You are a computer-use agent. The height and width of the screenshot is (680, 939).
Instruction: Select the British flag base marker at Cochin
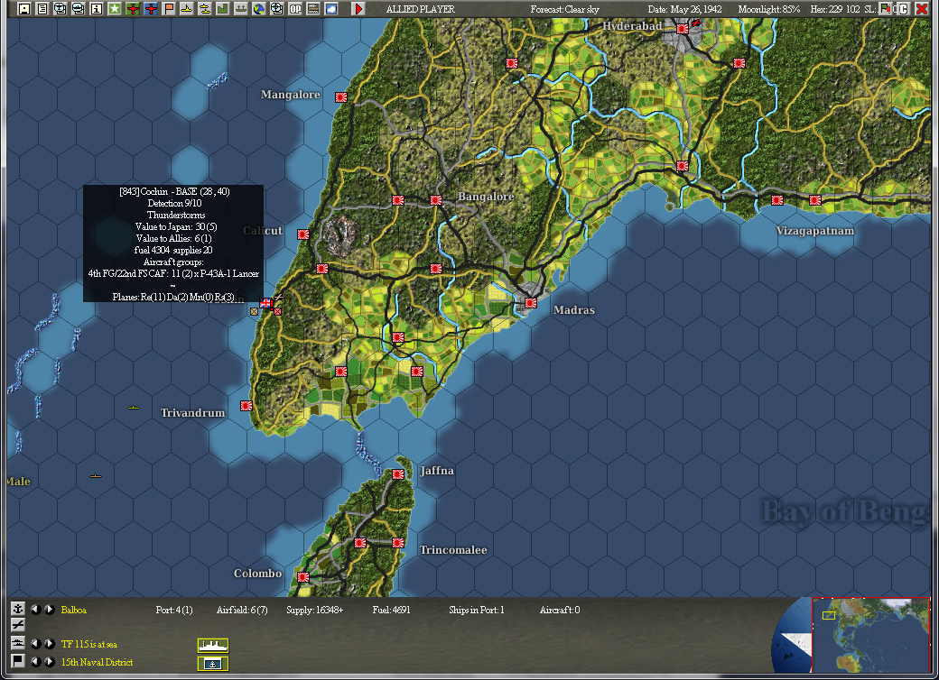pyautogui.click(x=265, y=303)
